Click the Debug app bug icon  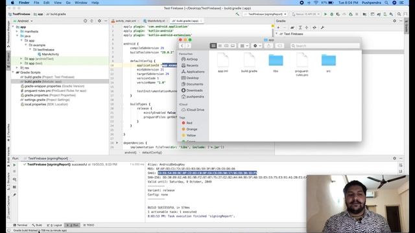(331, 14)
